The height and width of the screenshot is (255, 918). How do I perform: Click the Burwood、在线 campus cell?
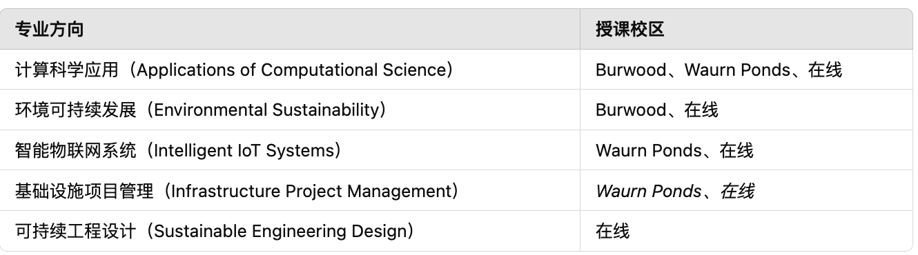click(746, 110)
